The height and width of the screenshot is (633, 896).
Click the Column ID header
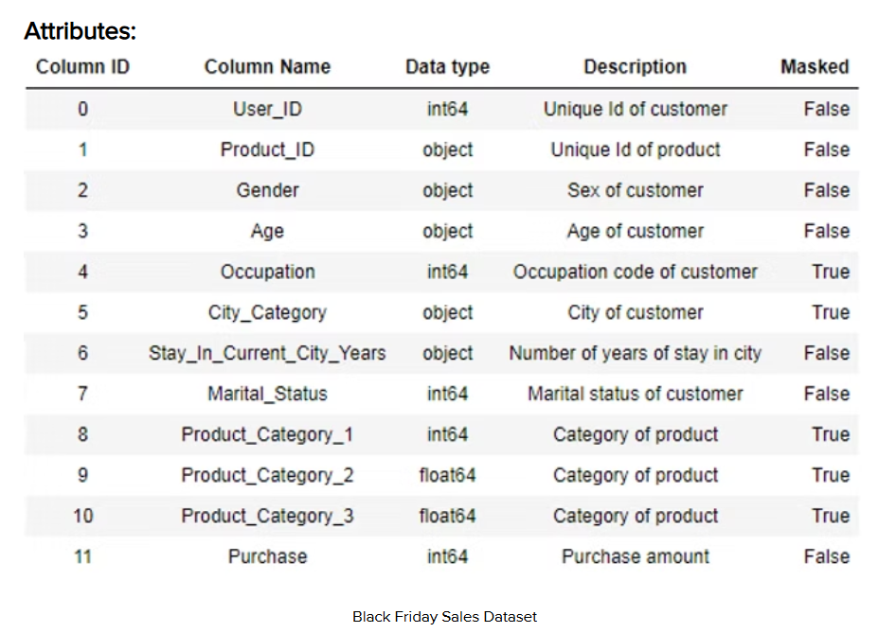[x=82, y=67]
